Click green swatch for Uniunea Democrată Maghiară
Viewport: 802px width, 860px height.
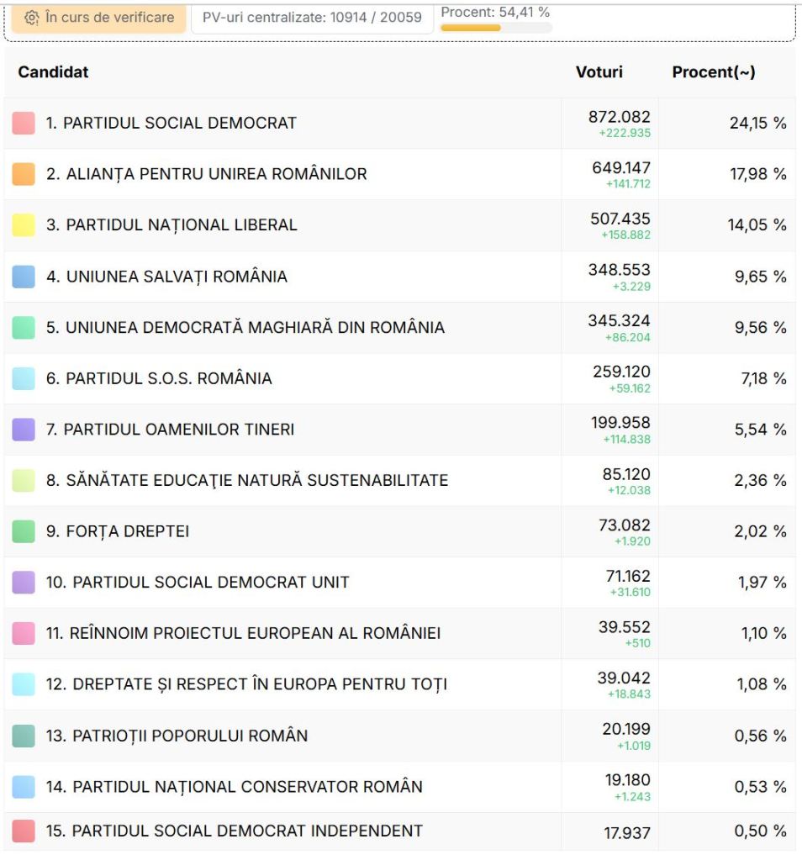click(x=24, y=328)
